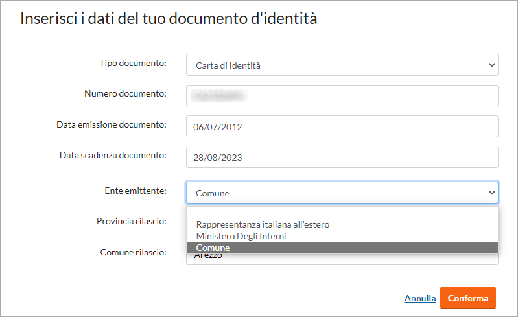This screenshot has height=317, width=518.
Task: Click the 'Comune rilascio:' label
Action: (133, 252)
